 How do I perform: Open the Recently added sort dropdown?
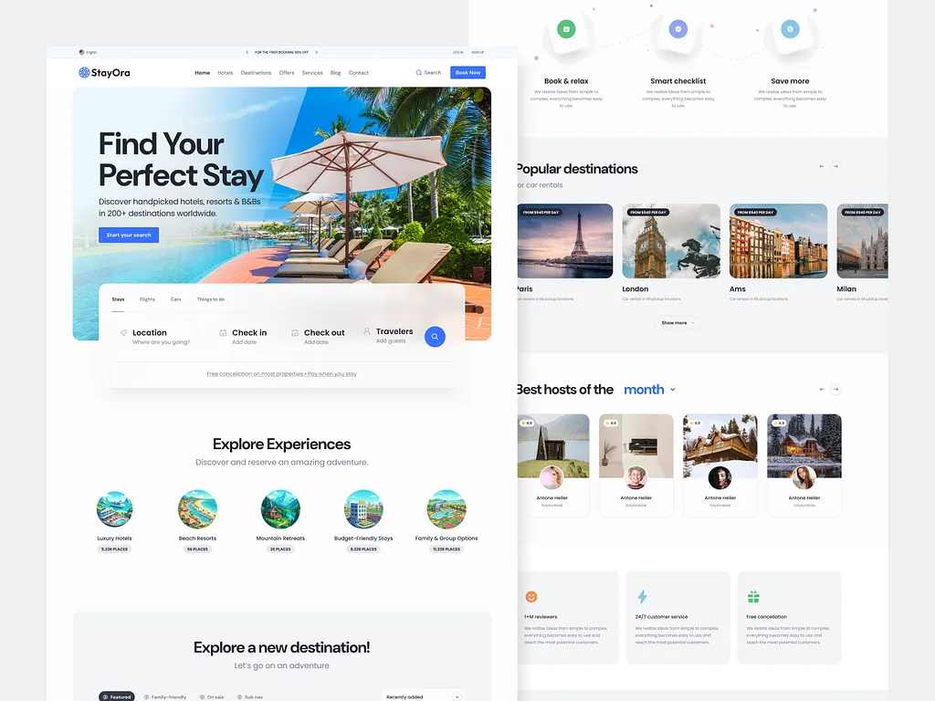tap(423, 696)
